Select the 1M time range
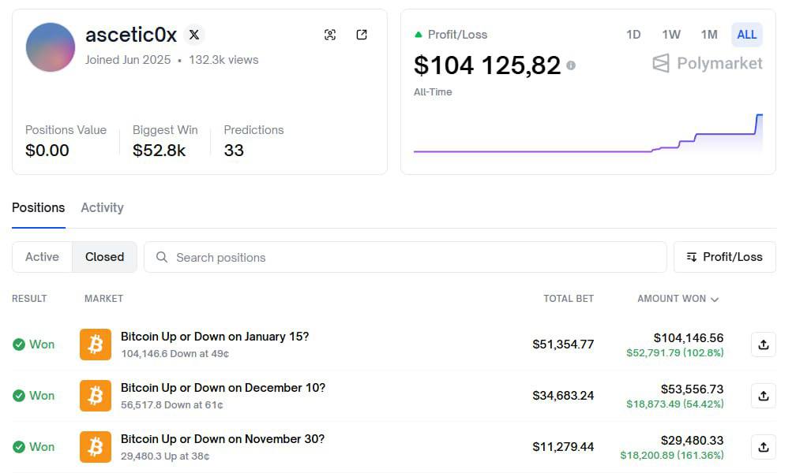 [709, 35]
